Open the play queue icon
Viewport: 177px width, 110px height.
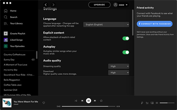tap(147, 103)
